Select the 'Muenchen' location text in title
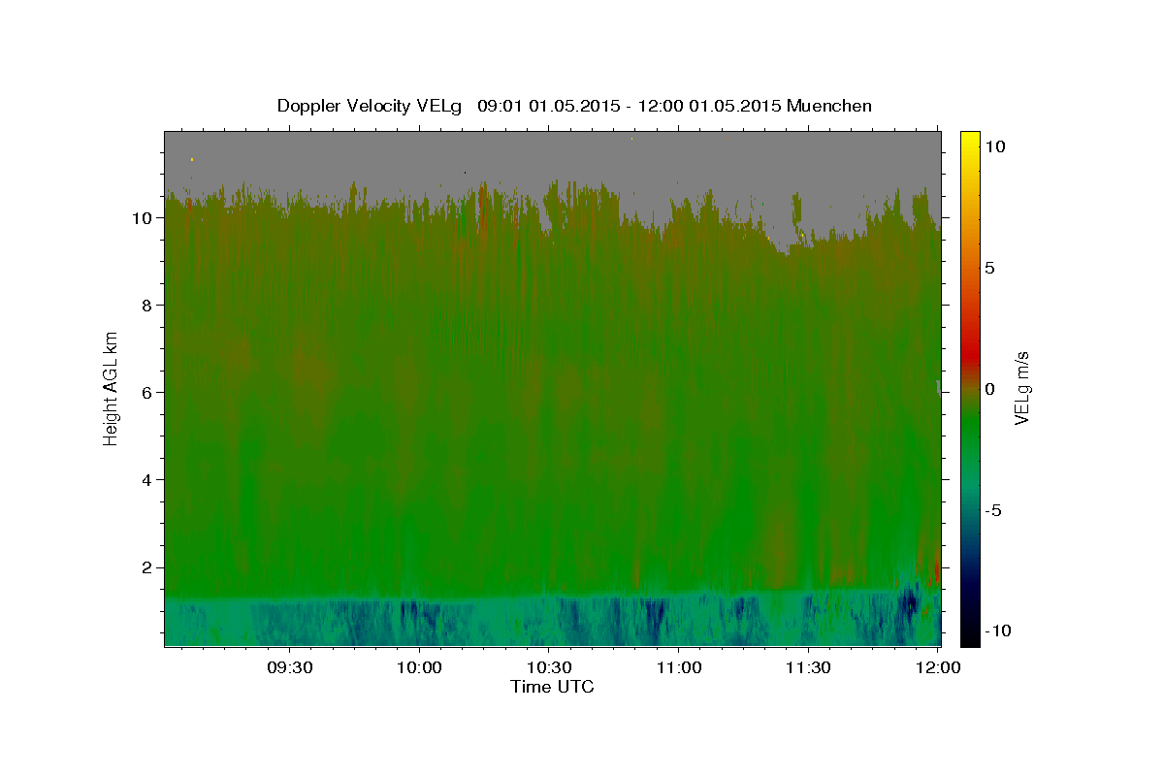The width and height of the screenshot is (1164, 776). click(x=829, y=106)
